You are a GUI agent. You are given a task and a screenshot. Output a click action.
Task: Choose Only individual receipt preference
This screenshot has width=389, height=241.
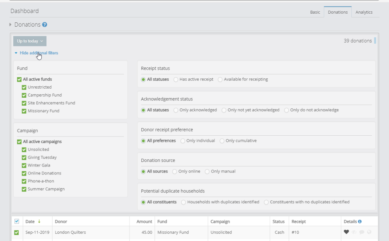(x=183, y=141)
